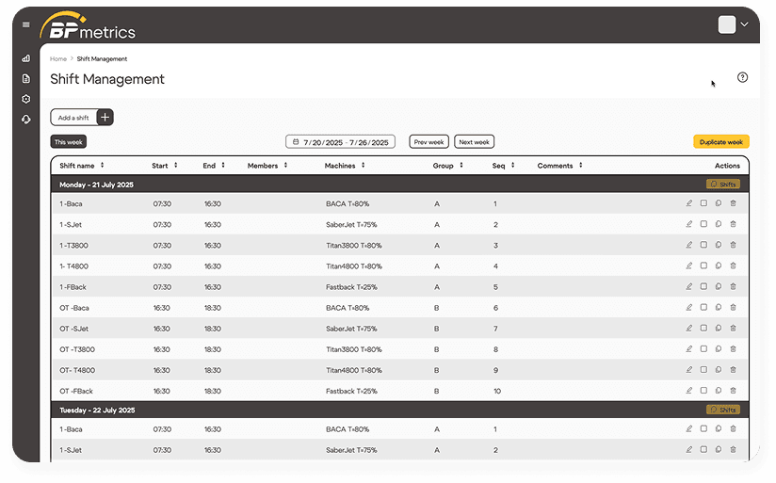Screen dimensions: 776x483
Task: Click the help question mark icon
Action: click(742, 77)
